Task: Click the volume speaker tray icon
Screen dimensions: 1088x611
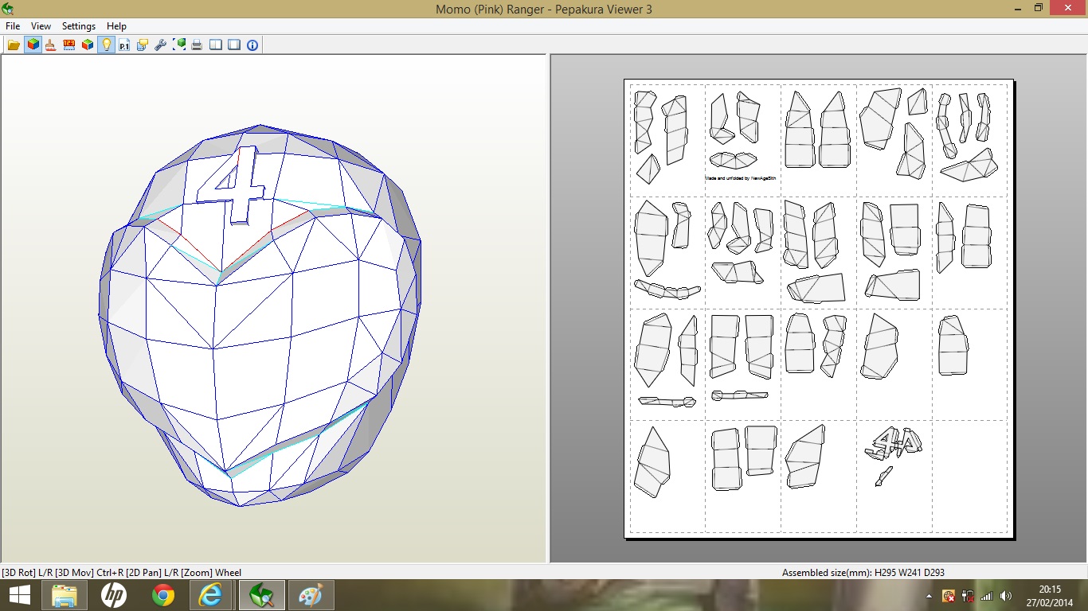Action: pyautogui.click(x=1006, y=595)
